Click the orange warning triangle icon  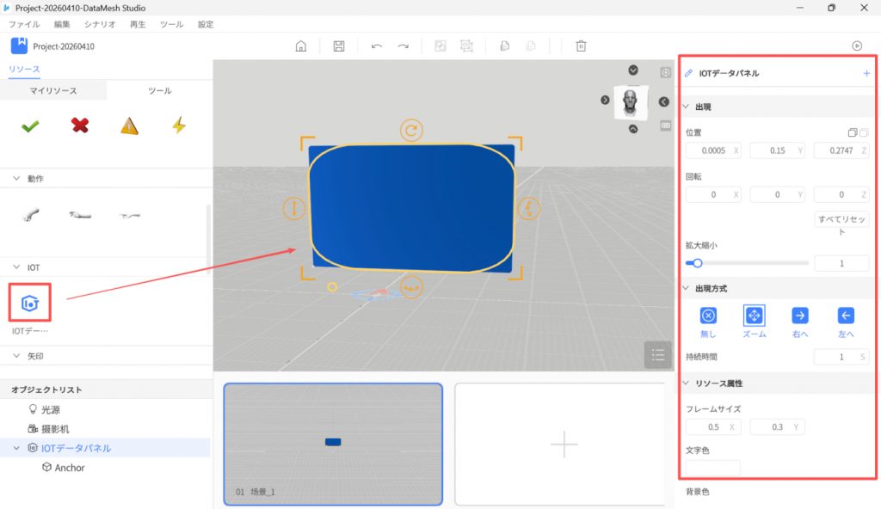click(129, 126)
